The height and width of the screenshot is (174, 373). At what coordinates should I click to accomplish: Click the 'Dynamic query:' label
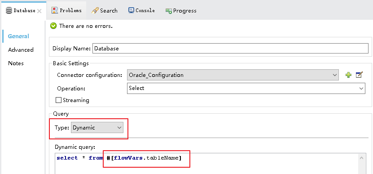(75, 147)
